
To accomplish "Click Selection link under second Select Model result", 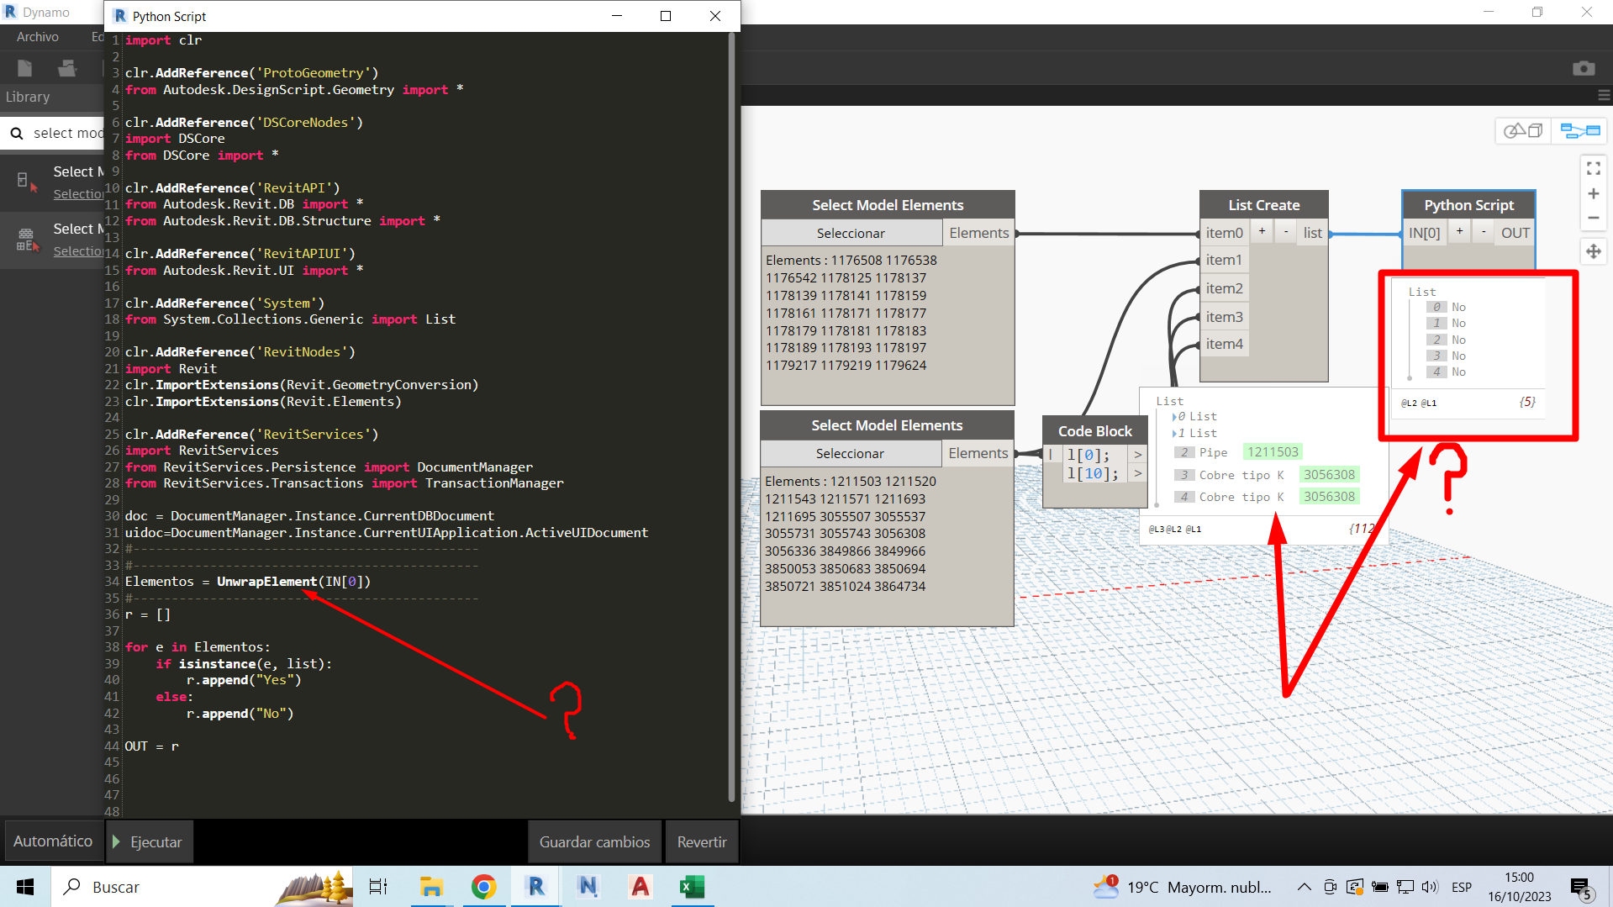I will coord(78,251).
